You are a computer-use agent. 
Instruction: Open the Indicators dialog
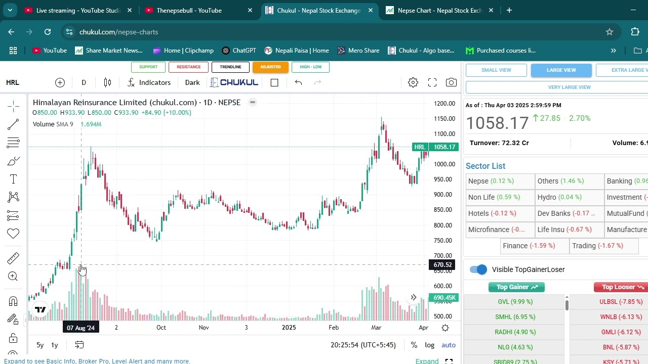[x=149, y=82]
